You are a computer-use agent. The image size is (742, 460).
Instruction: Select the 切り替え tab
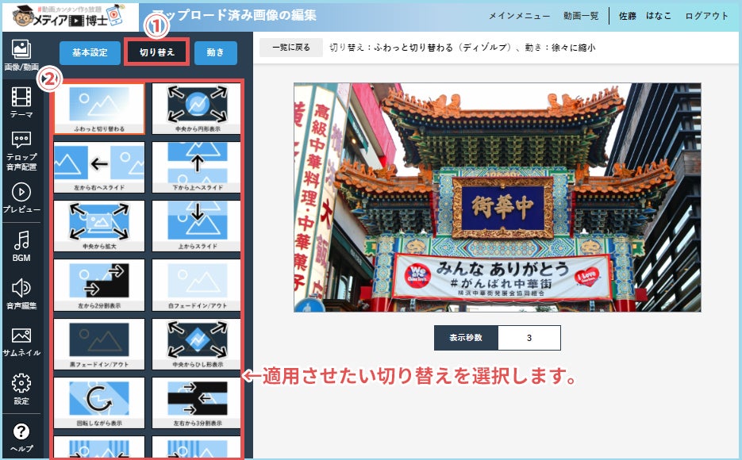(x=156, y=51)
